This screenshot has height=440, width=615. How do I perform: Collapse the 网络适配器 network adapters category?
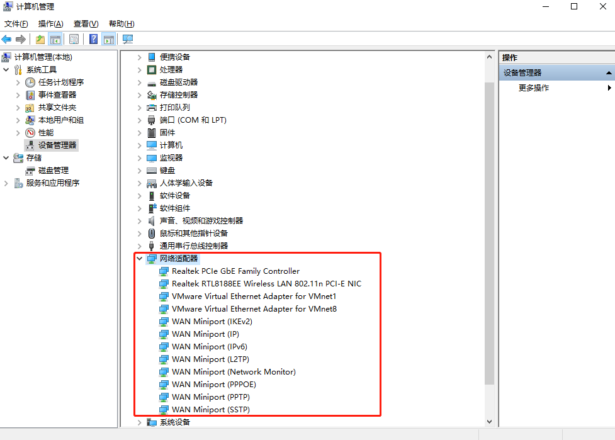(139, 259)
